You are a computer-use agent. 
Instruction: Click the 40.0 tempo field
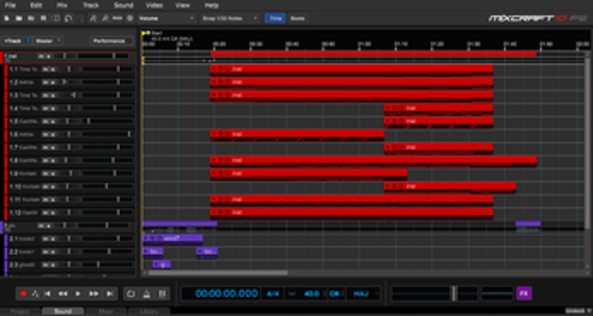point(311,294)
